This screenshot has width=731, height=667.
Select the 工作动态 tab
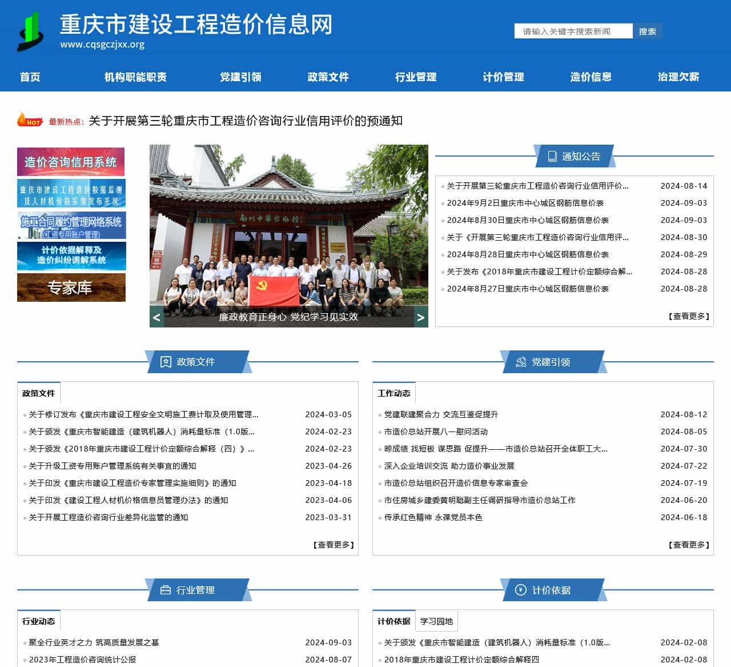[x=395, y=393]
